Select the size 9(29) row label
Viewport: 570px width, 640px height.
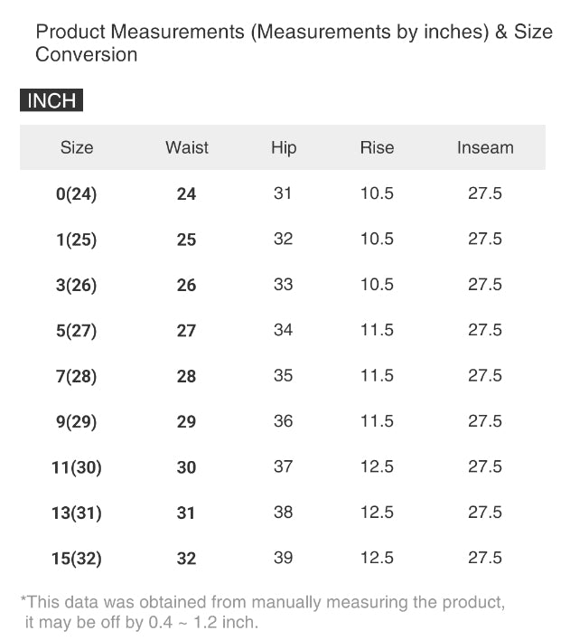76,422
